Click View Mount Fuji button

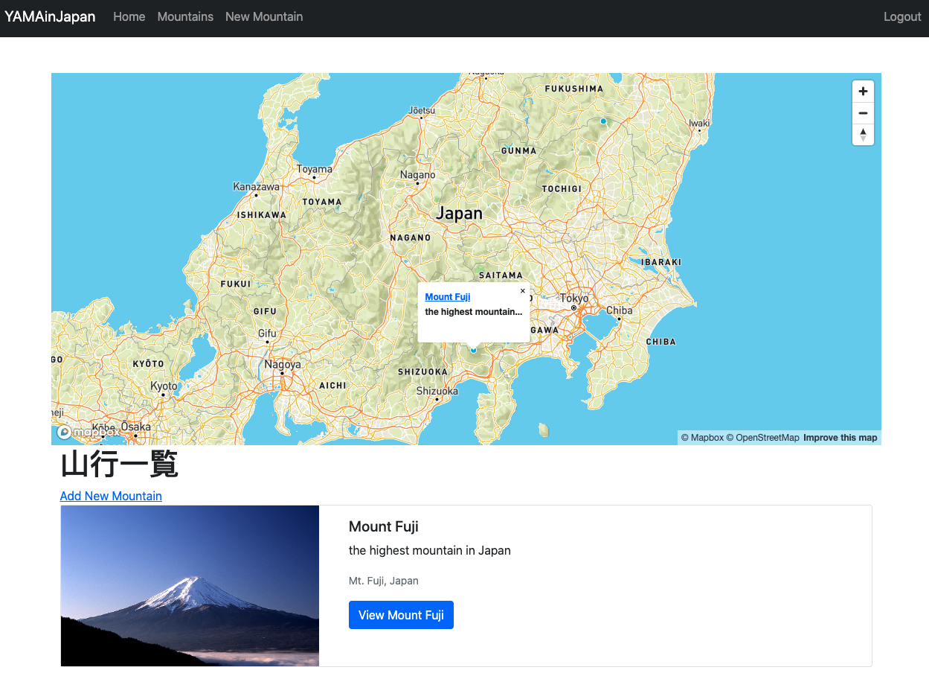click(401, 615)
